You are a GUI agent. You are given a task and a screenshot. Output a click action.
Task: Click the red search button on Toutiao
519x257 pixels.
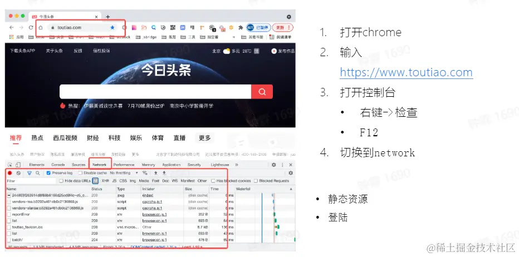point(262,92)
